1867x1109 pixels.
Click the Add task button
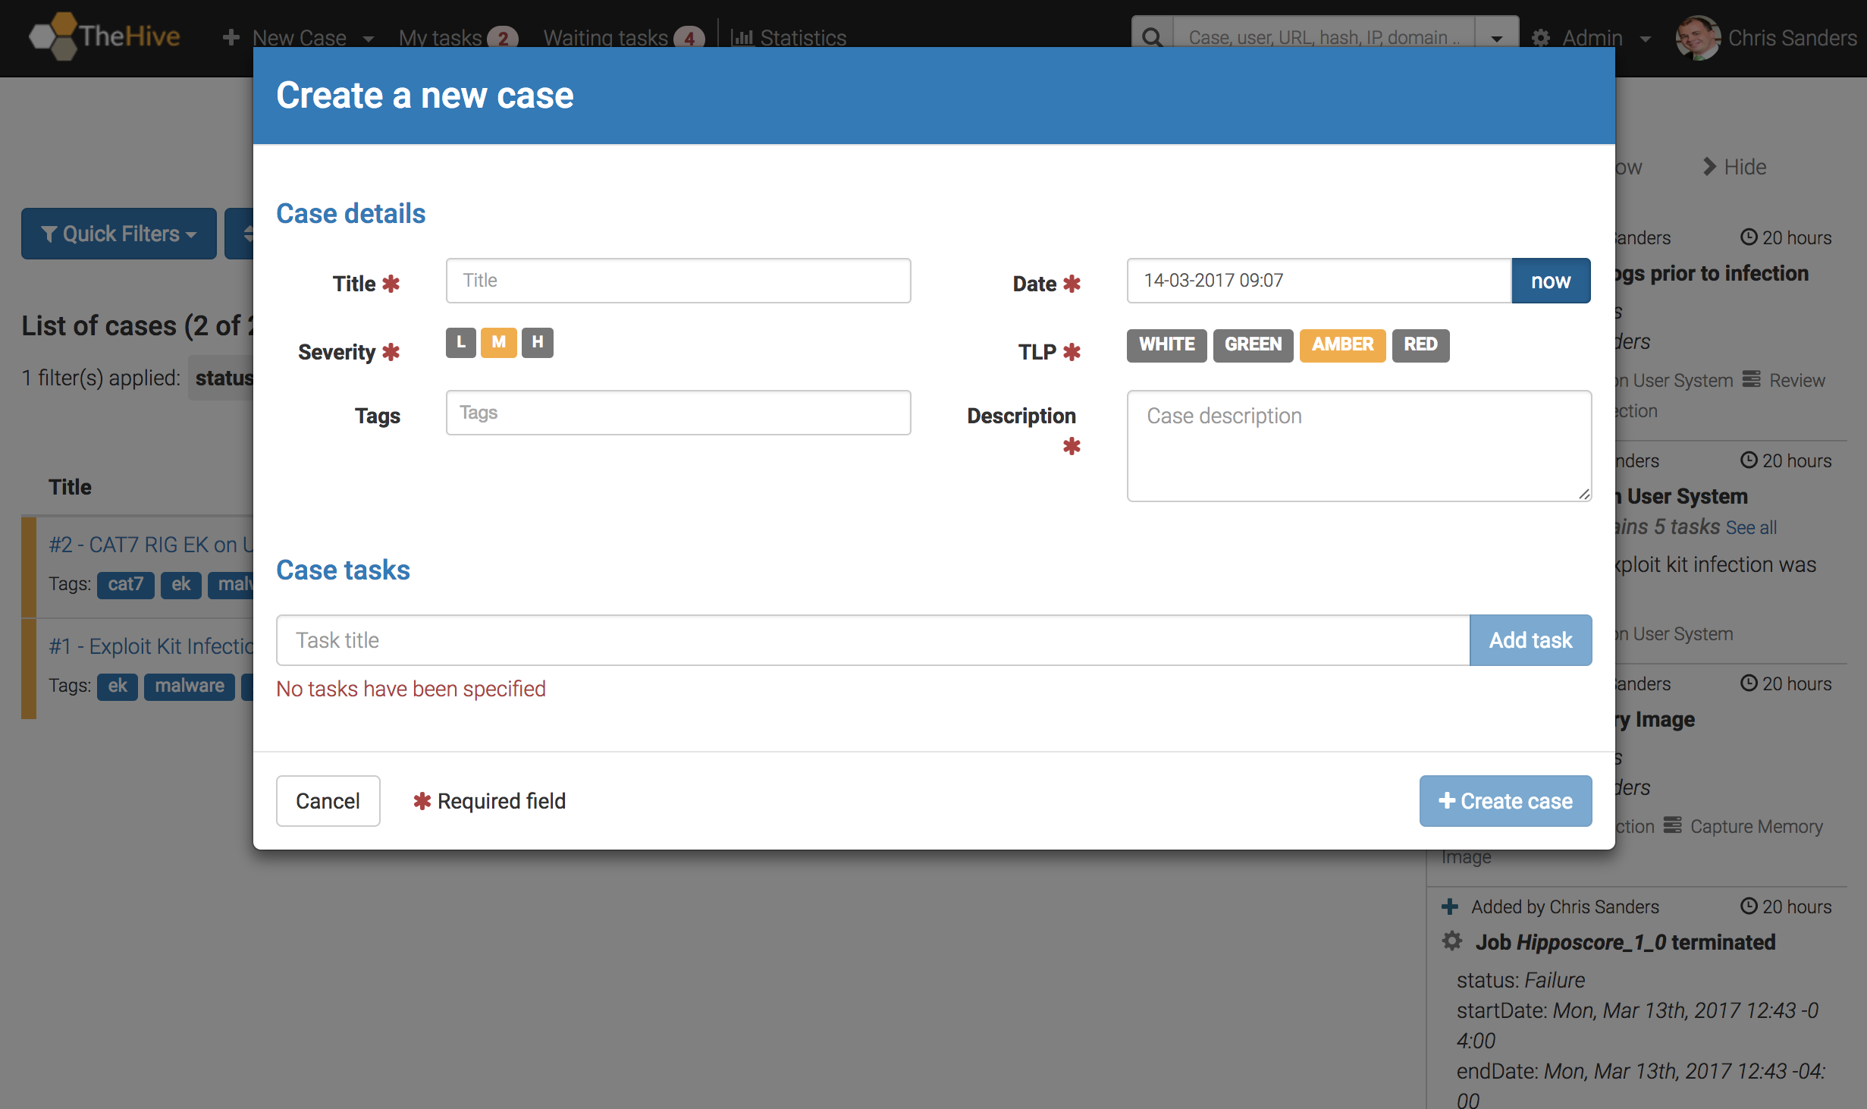coord(1530,639)
